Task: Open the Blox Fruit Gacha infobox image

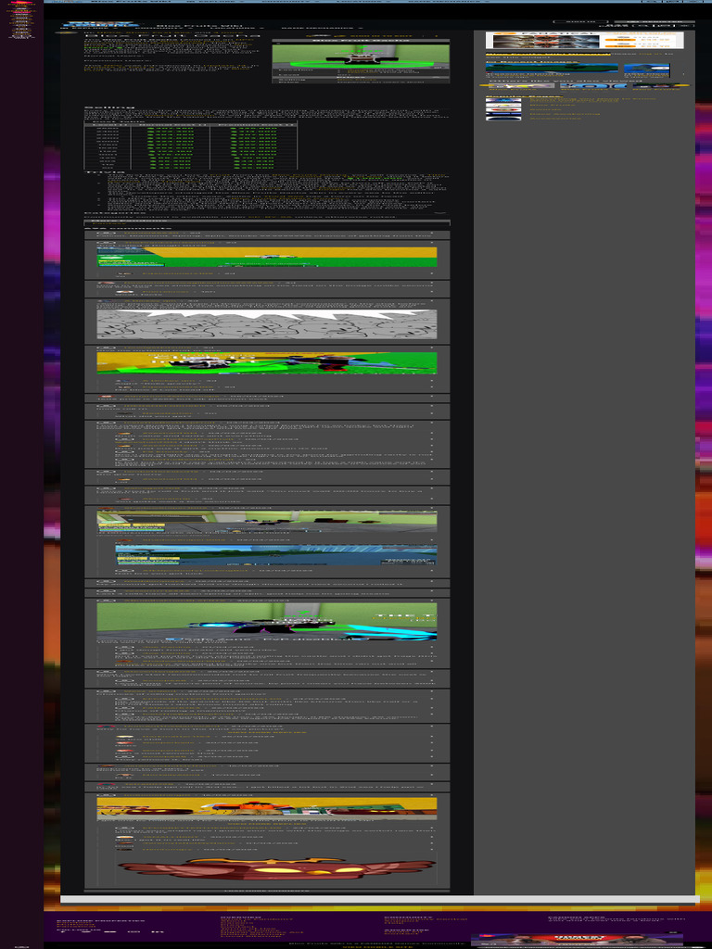Action: [x=361, y=56]
